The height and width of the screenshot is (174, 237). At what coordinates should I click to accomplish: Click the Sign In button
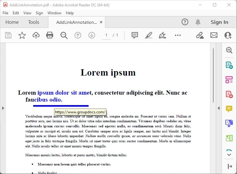coord(219,22)
